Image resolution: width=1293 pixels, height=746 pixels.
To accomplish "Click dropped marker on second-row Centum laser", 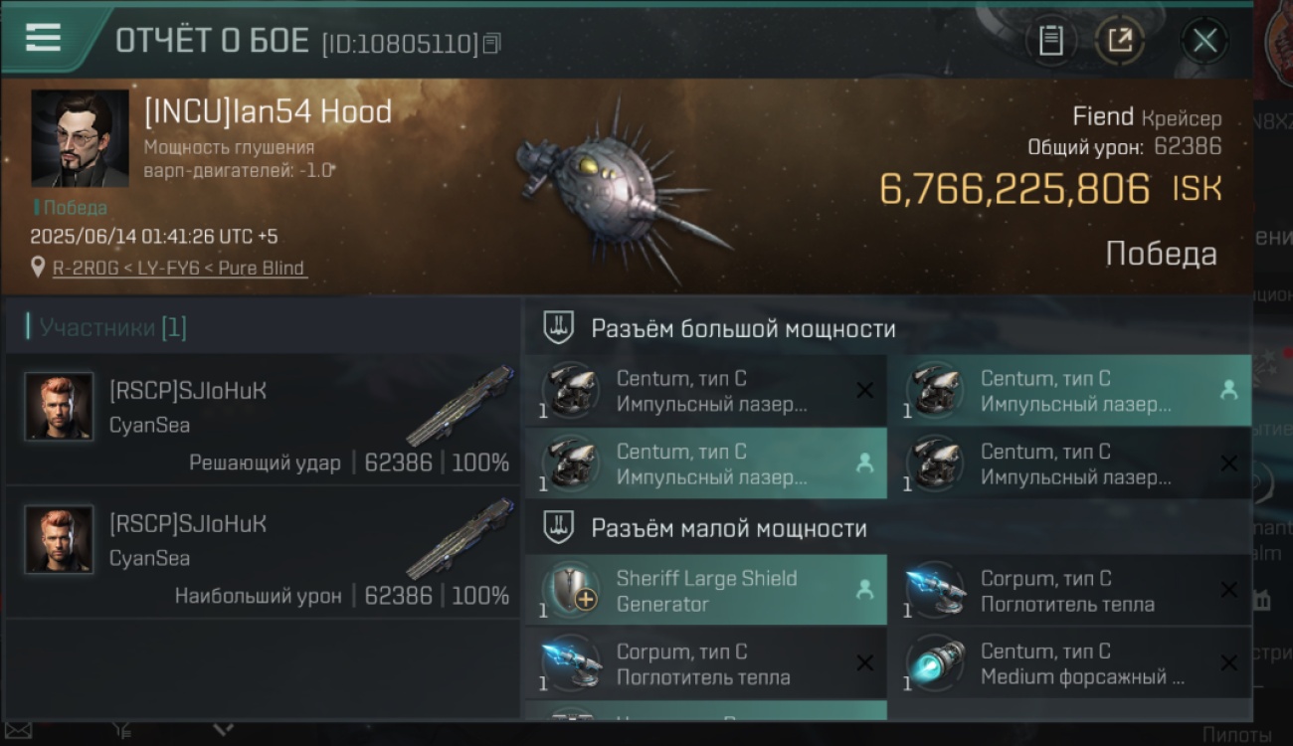I will click(x=864, y=463).
